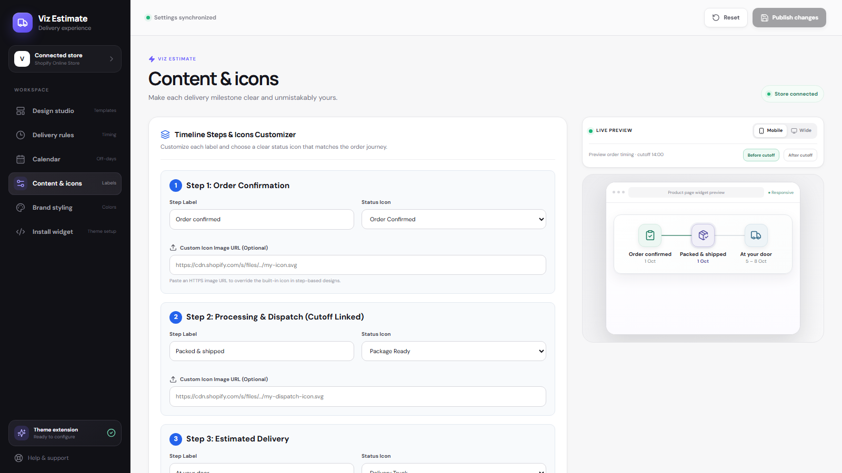Click the Reset button
The width and height of the screenshot is (842, 473).
click(x=726, y=17)
